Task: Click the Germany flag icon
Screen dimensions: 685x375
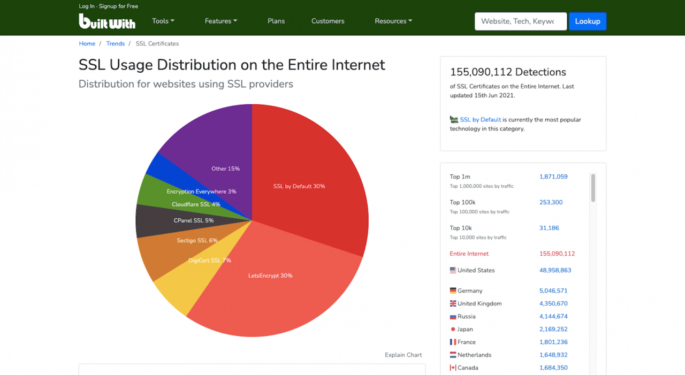Action: (453, 290)
